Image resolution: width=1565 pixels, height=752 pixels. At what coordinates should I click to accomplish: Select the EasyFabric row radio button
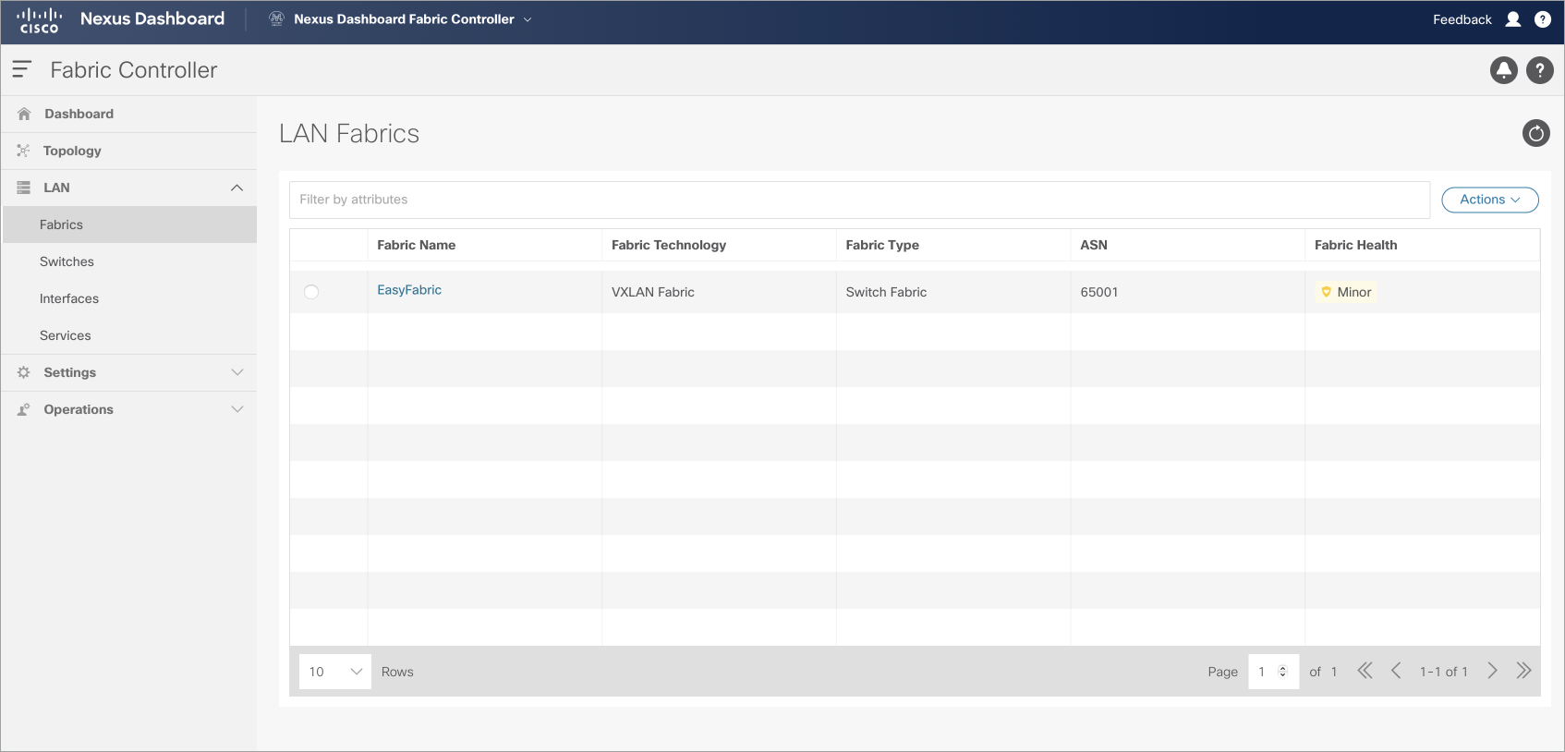311,292
